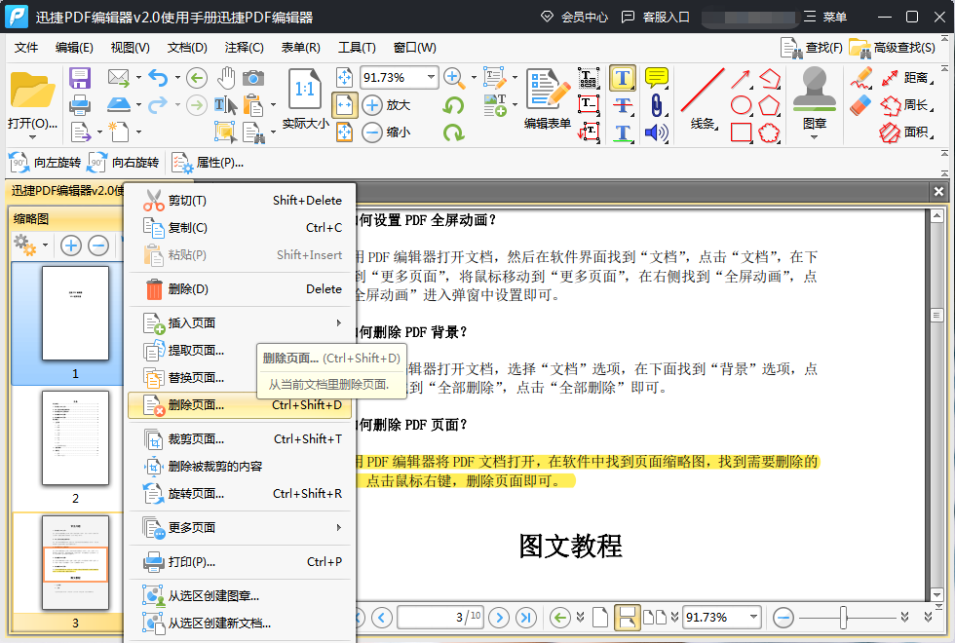Click the thumbnail panel plus enlarge icon
Image resolution: width=955 pixels, height=643 pixels.
pos(71,246)
